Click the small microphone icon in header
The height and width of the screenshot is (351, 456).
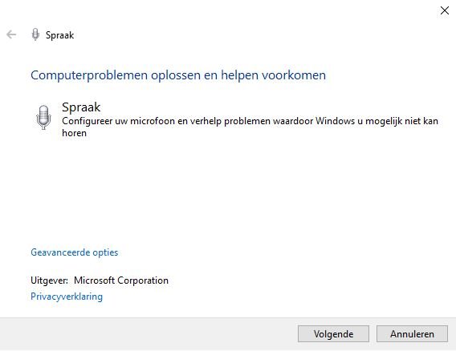point(35,34)
